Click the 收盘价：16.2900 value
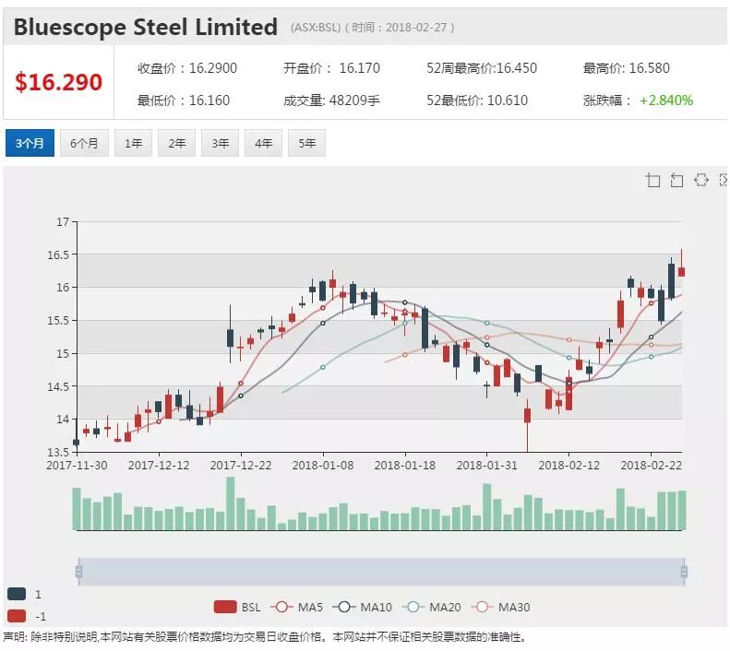This screenshot has width=730, height=651. (187, 68)
